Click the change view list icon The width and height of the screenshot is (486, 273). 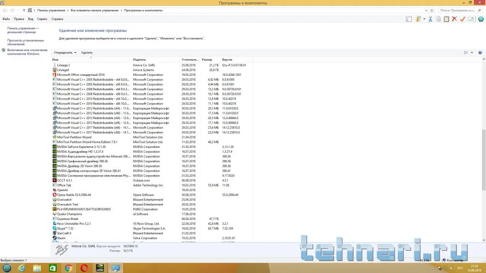pyautogui.click(x=466, y=53)
